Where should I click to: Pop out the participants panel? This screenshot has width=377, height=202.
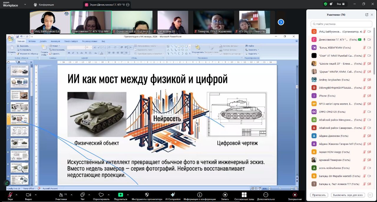click(x=367, y=15)
